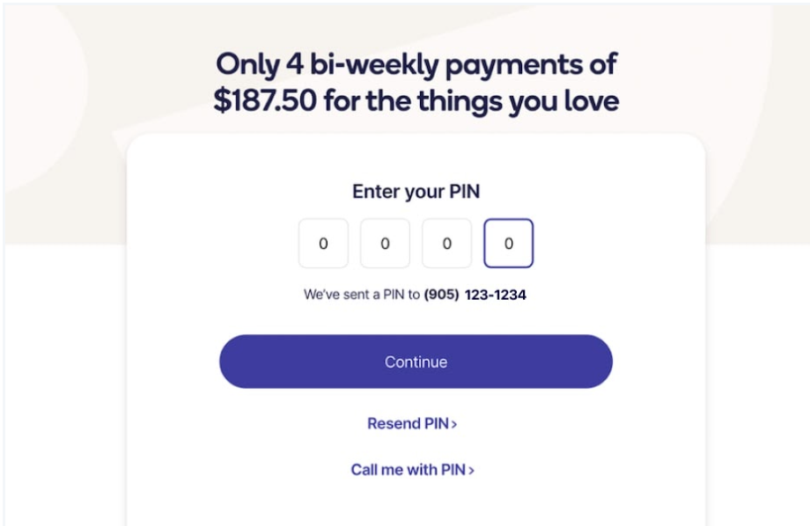The image size is (810, 526).
Task: Click the chevron icon beside Resend PIN
Action: (x=454, y=424)
